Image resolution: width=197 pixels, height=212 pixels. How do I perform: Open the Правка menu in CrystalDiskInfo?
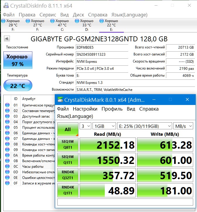coord(27,15)
